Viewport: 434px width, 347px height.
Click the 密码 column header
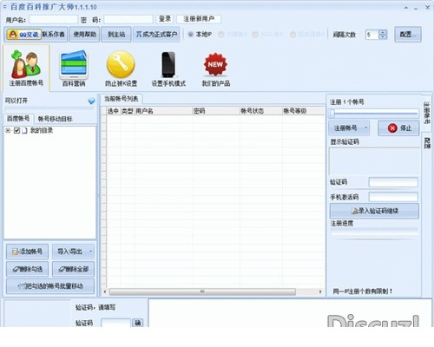coord(216,111)
